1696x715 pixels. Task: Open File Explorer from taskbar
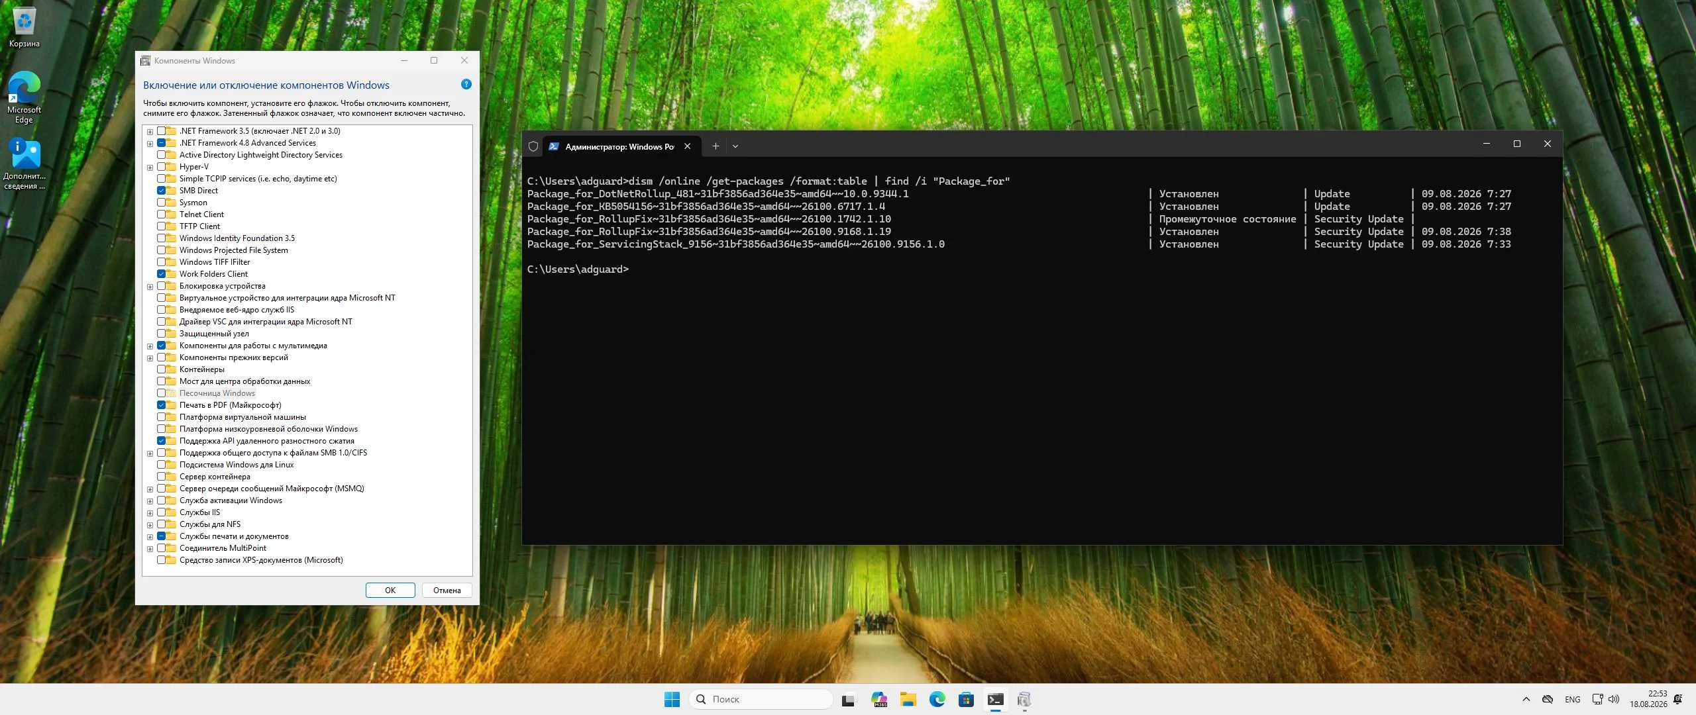coord(908,699)
